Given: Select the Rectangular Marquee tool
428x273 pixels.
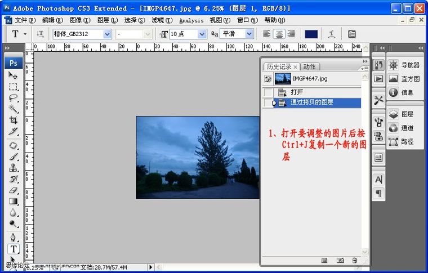Looking at the screenshot, I should point(13,87).
